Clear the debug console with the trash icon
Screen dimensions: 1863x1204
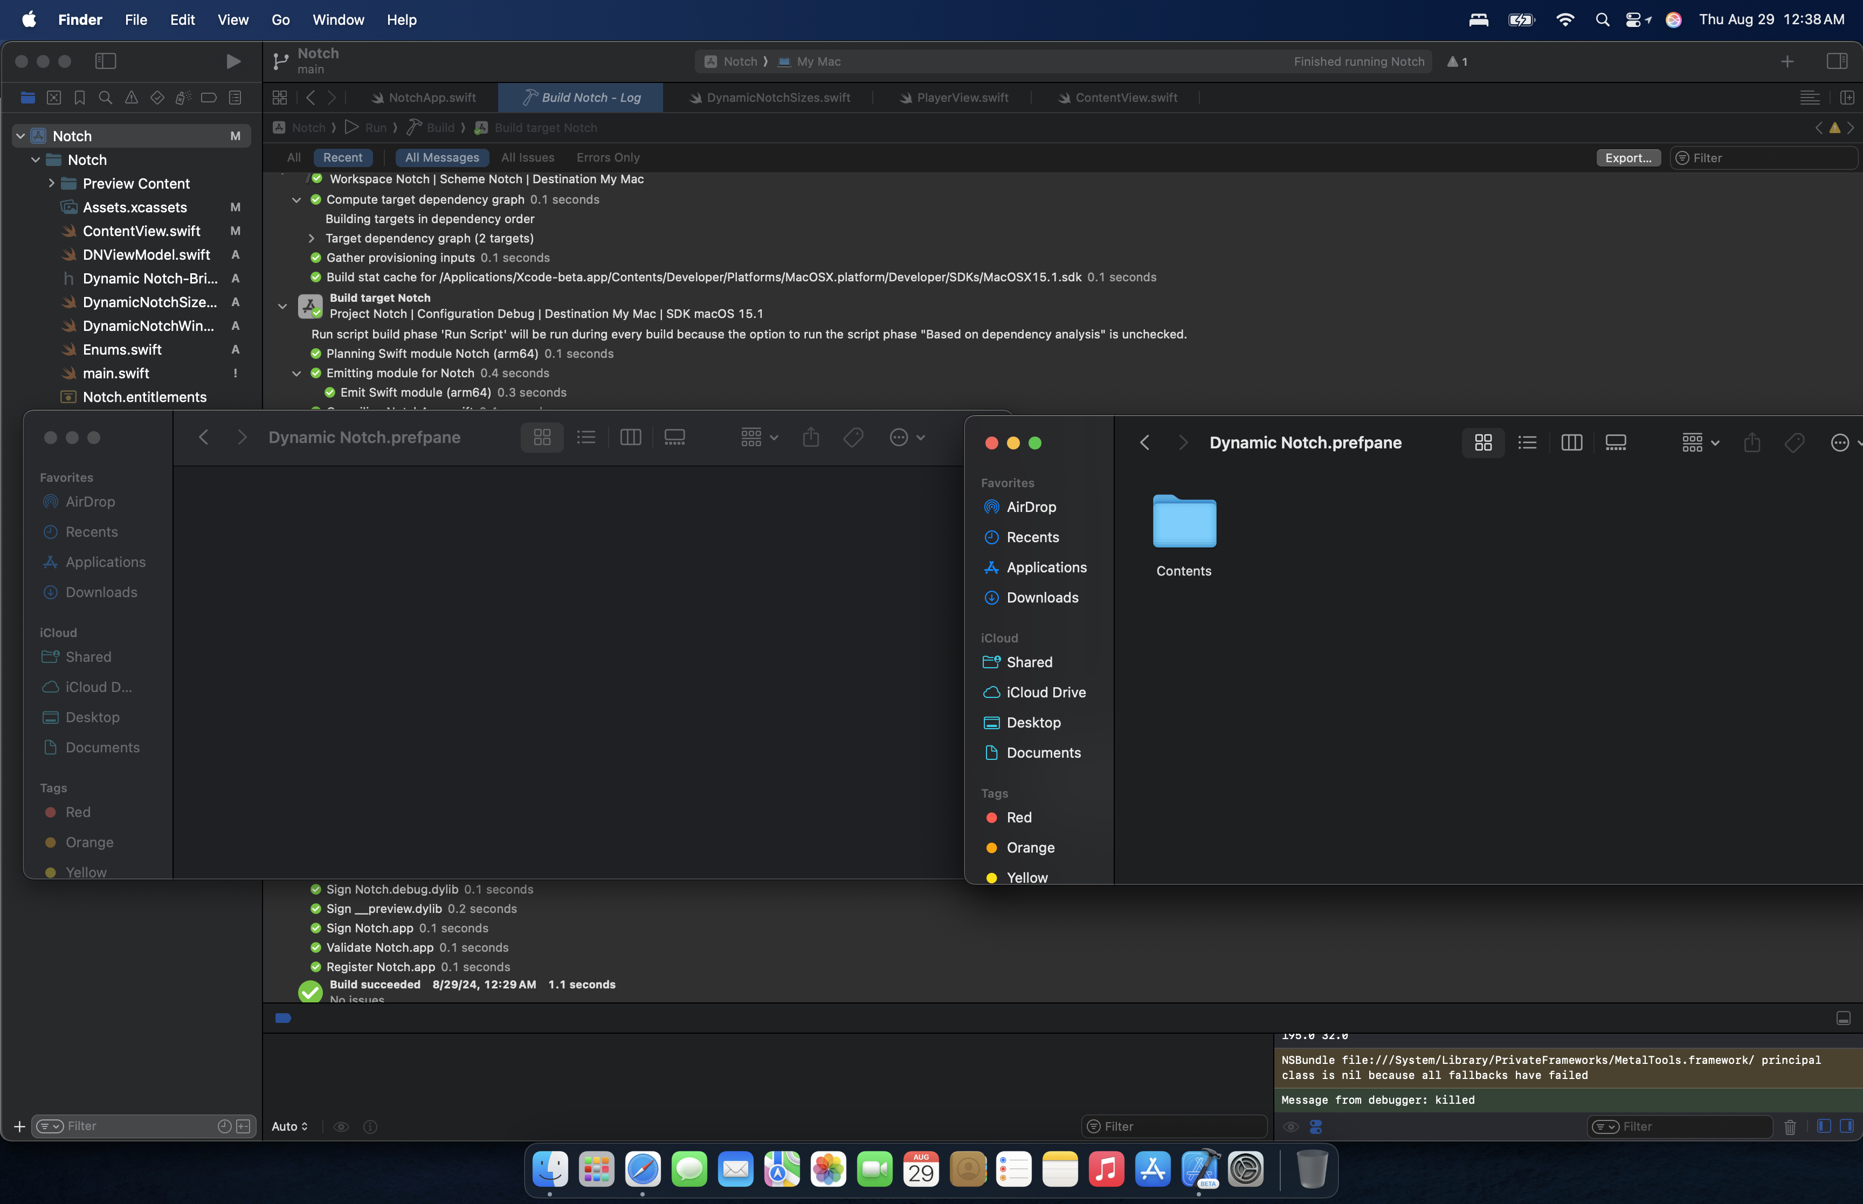click(x=1790, y=1126)
